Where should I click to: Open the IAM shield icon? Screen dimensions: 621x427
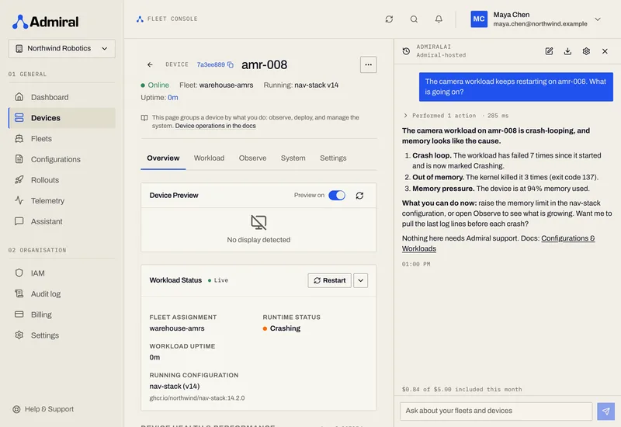tap(19, 273)
